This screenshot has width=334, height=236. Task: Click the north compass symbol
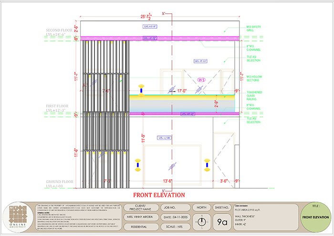pos(201,222)
